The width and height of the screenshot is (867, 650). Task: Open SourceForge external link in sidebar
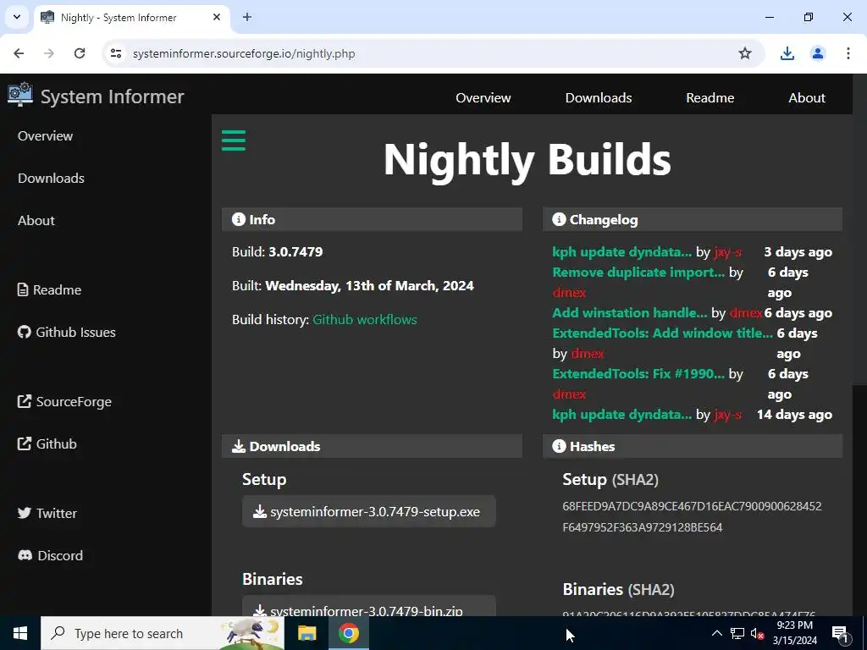[x=64, y=402]
